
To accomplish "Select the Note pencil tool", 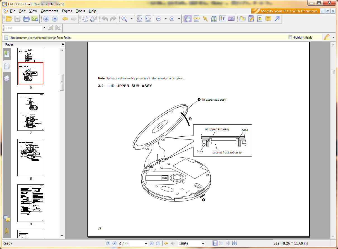I will [x=251, y=19].
